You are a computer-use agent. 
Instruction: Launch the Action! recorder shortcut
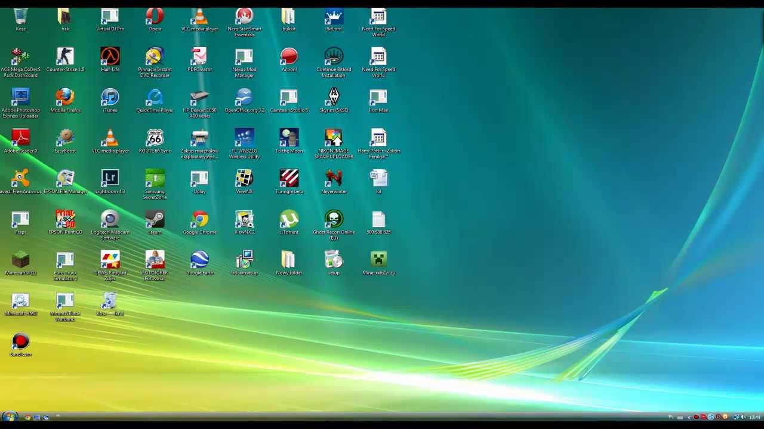(x=289, y=60)
